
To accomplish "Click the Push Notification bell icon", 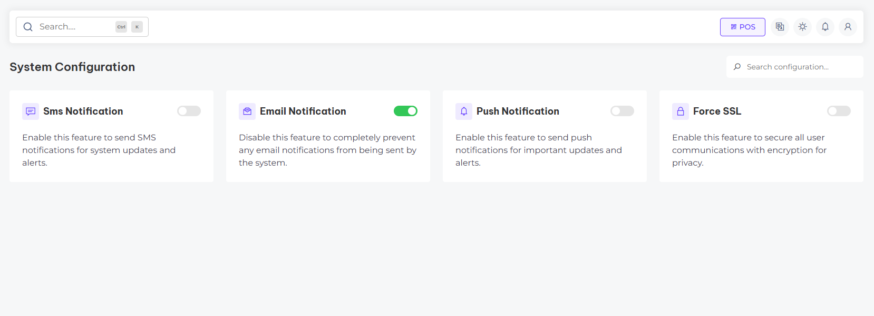I will (464, 111).
